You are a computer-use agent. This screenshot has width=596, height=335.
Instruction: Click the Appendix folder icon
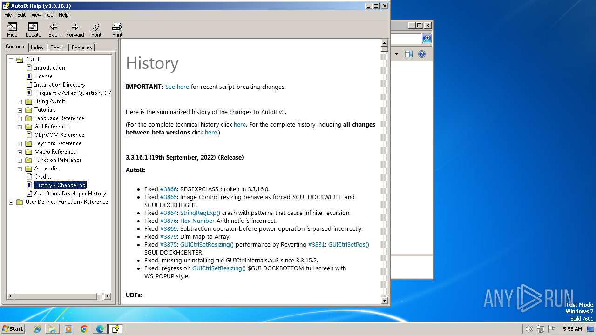tap(28, 168)
